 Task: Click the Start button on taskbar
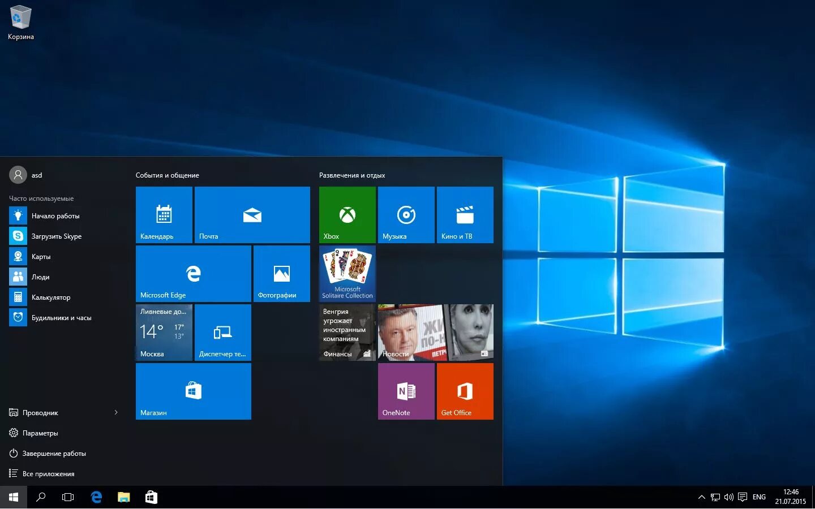[14, 497]
